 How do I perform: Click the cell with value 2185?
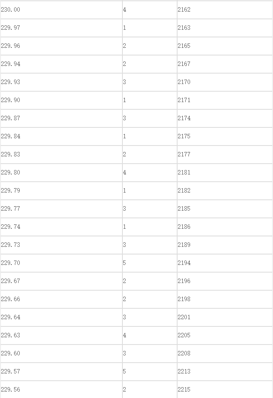tap(225, 209)
